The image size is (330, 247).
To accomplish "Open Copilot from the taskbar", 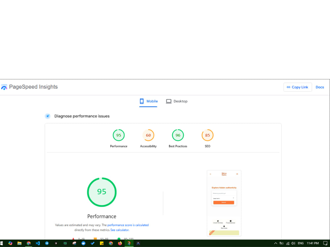I will pos(10,243).
